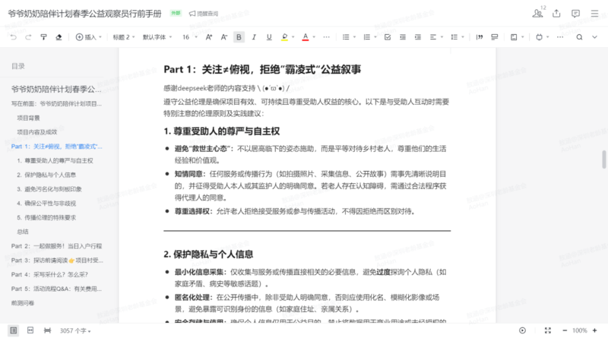
Task: Go to outline item Part 1: 关注≠俯视
Action: click(x=56, y=146)
